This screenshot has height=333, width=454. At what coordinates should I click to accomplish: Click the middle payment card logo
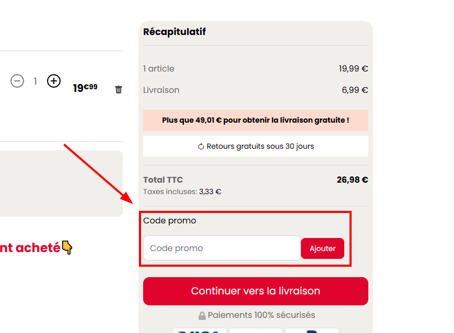click(255, 330)
